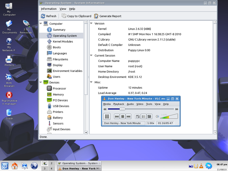
Task: Show VLC extended settings equalizer button
Action: pyautogui.click(x=149, y=116)
